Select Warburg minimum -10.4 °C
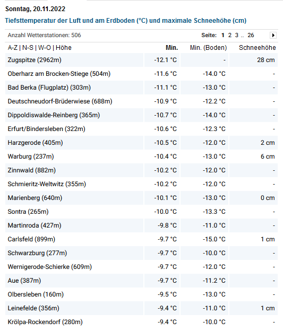Screen dimensions: 283x331 point(165,156)
